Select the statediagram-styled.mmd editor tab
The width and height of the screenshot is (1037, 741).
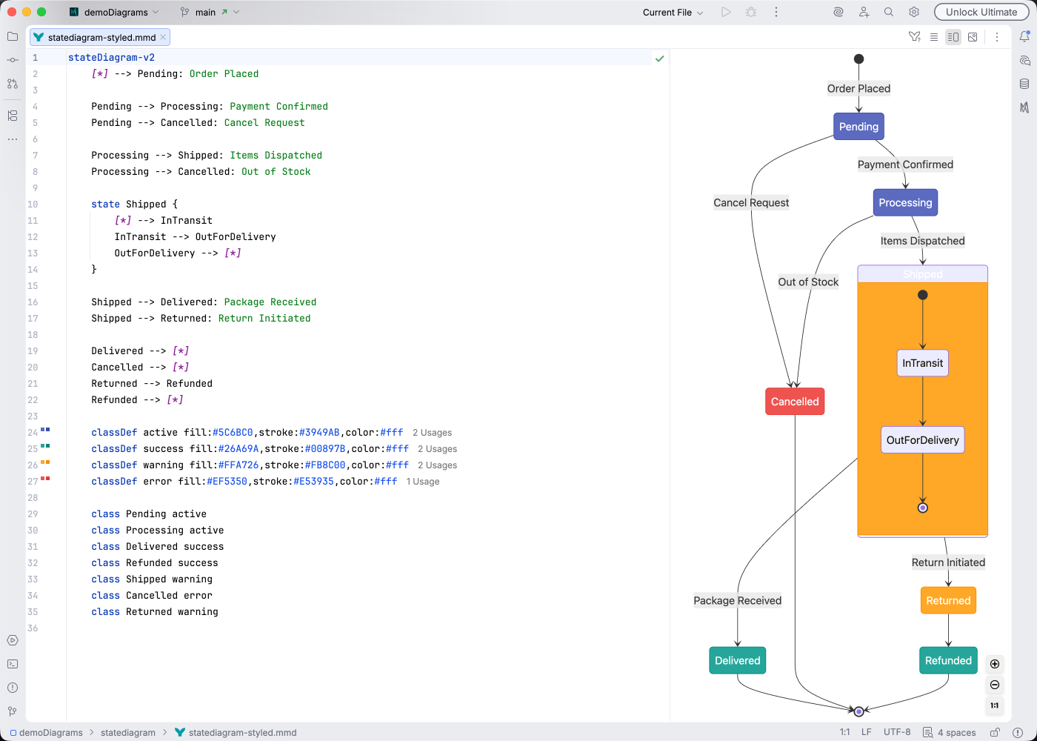point(99,36)
